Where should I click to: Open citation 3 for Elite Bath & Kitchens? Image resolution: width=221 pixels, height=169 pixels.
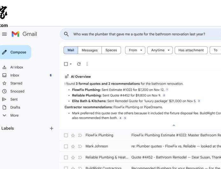[x=199, y=101]
